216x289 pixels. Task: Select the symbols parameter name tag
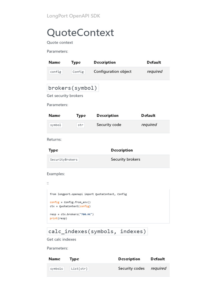point(57,269)
